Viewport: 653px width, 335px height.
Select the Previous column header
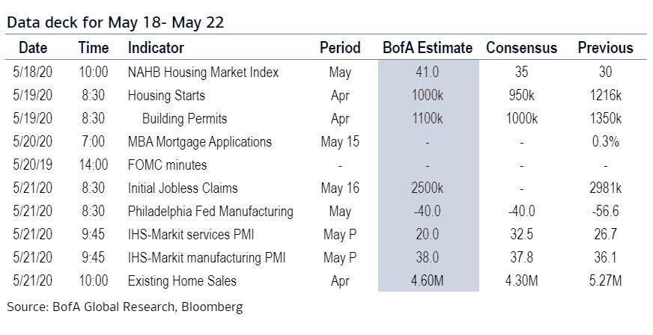coord(605,48)
